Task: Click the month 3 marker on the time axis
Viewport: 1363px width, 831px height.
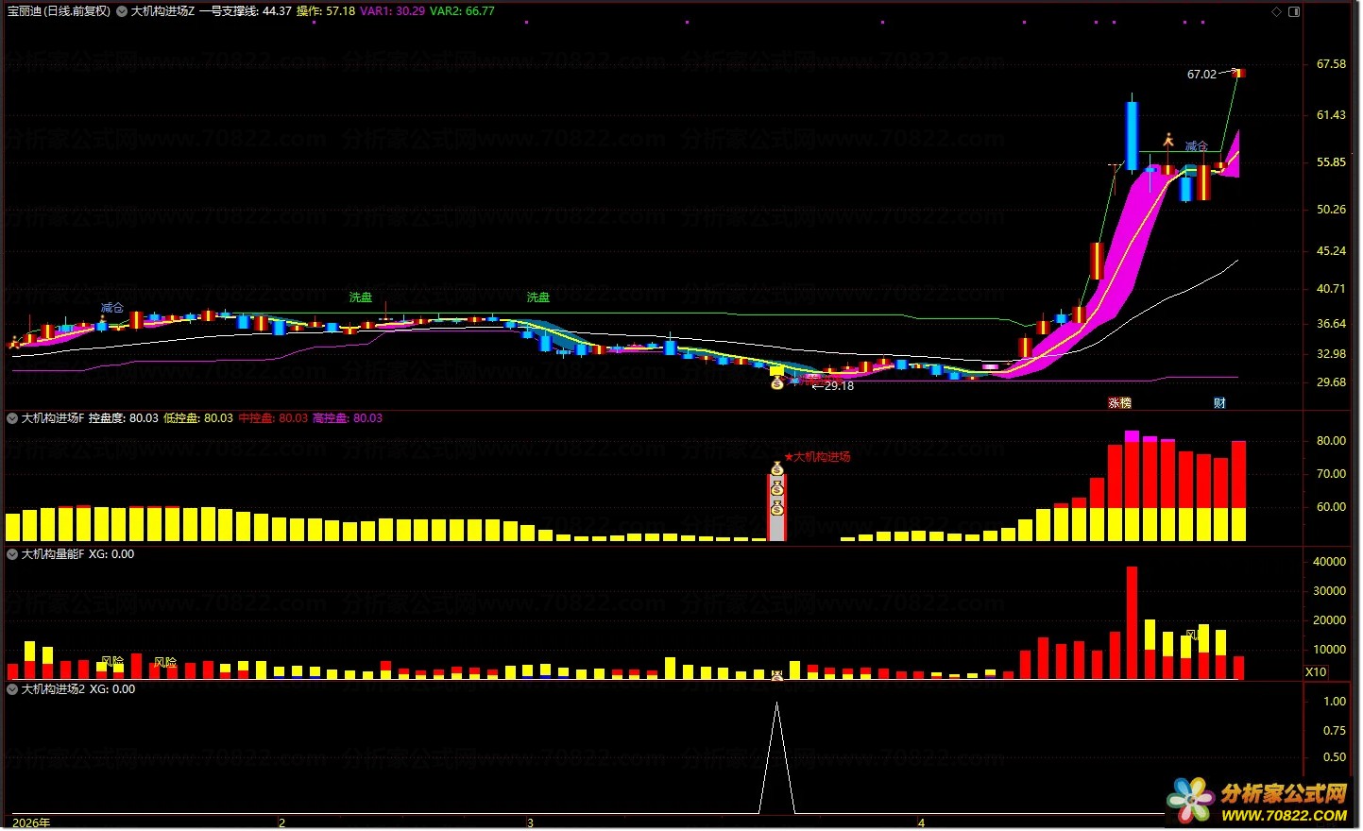Action: coord(530,823)
